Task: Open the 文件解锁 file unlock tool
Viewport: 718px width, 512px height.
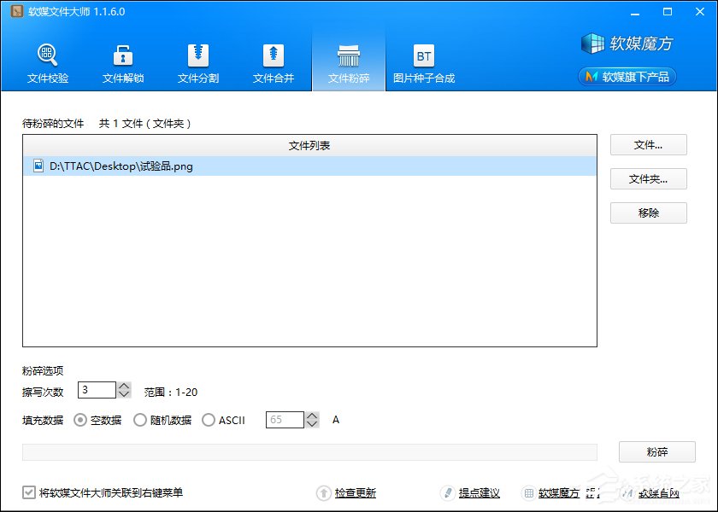Action: pos(123,63)
